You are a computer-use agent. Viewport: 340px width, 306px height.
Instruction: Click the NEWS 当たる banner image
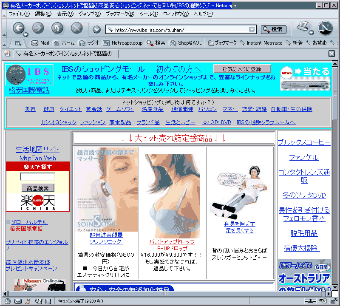(305, 78)
